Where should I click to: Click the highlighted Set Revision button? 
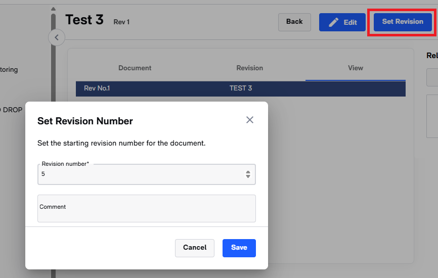point(403,22)
